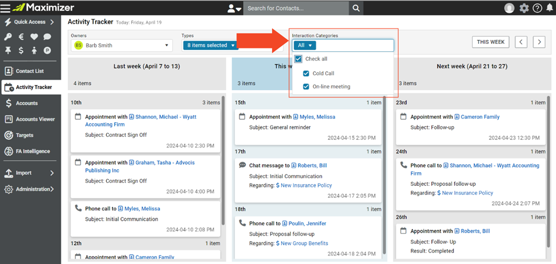The height and width of the screenshot is (264, 556).
Task: Click calendar icon on Cameron Family Follow-up card
Action: (x=403, y=116)
